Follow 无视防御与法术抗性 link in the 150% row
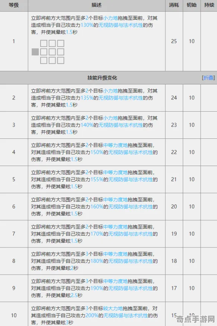217x326 pixels. [x=131, y=153]
